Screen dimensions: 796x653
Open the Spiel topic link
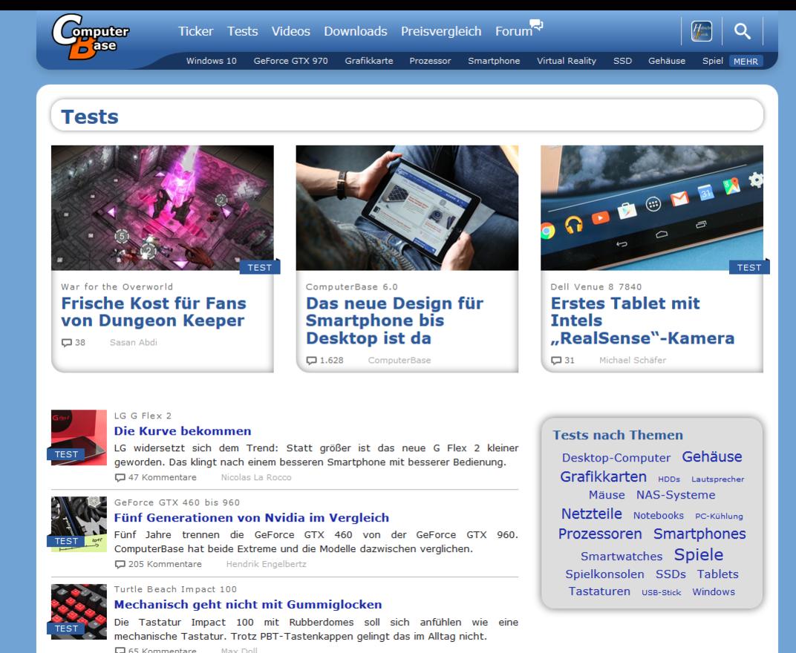[x=712, y=61]
